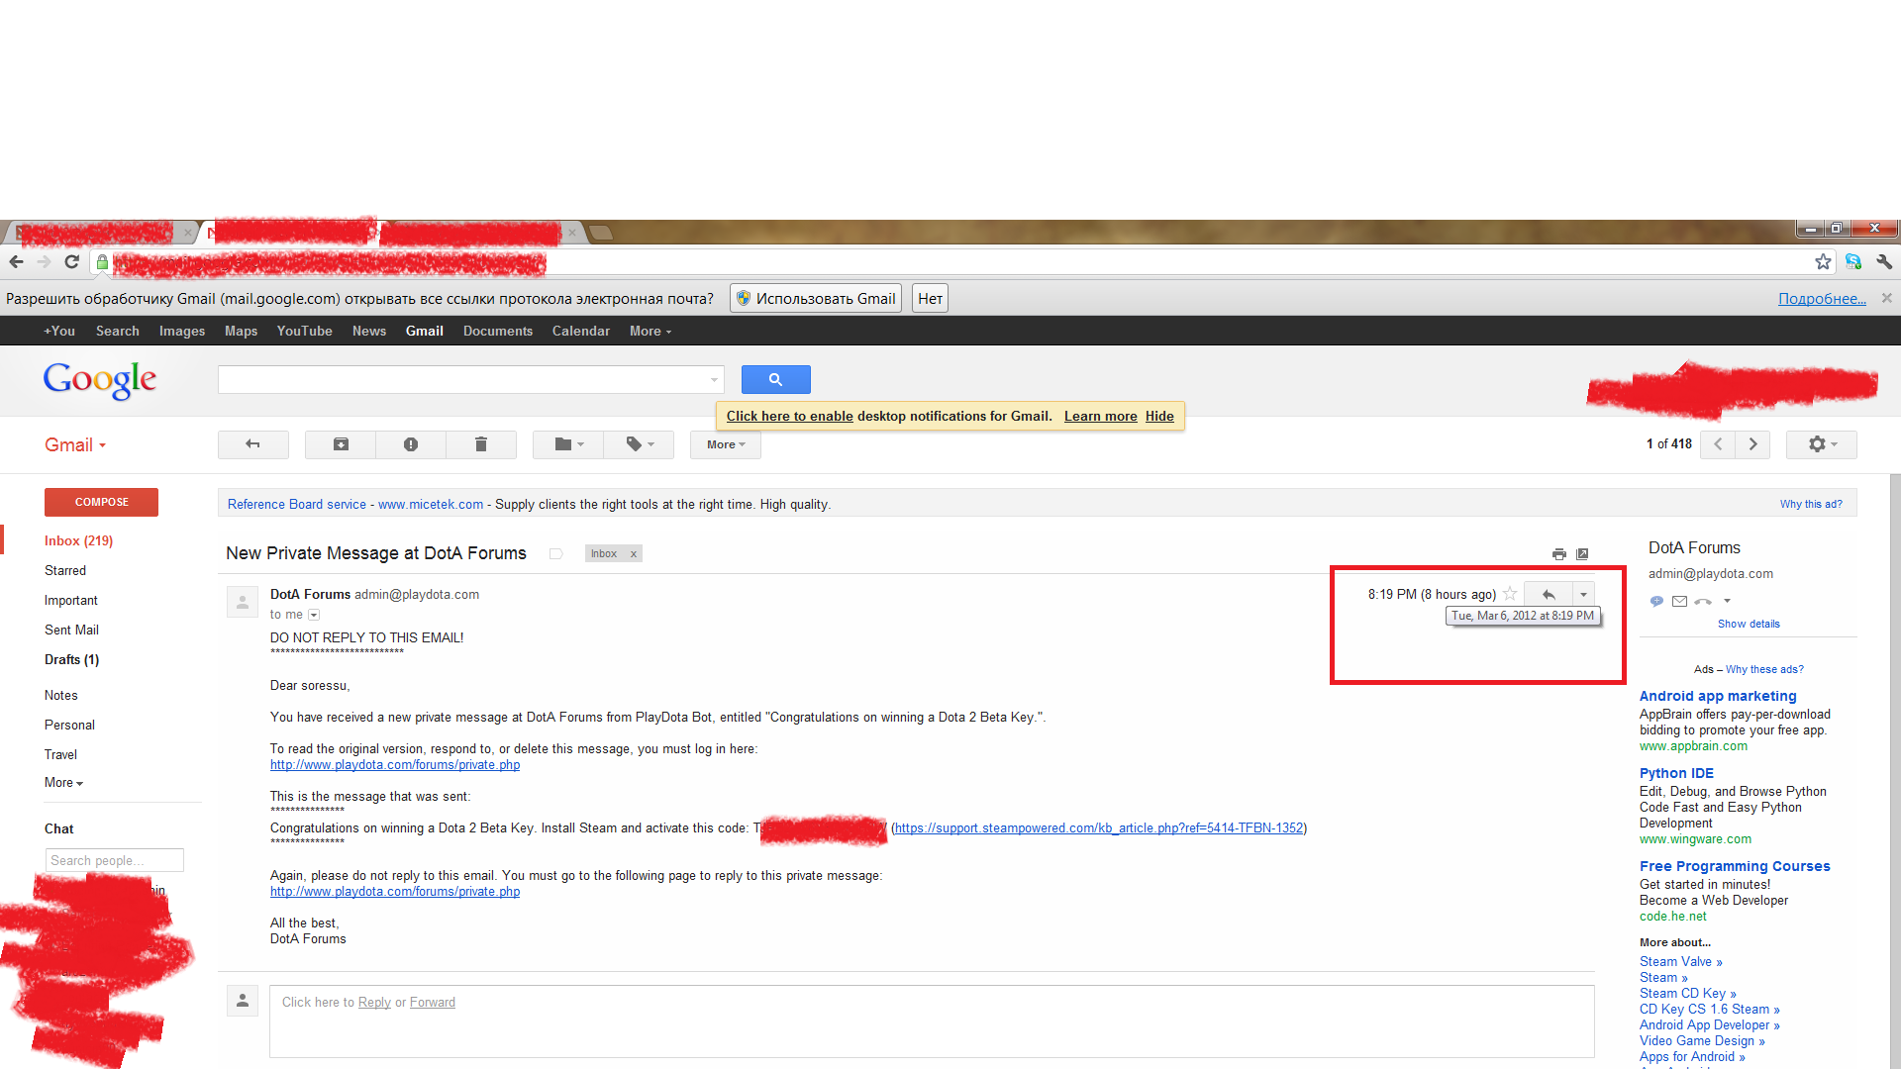Image resolution: width=1901 pixels, height=1069 pixels.
Task: Star the DotA Forums message
Action: coord(1510,594)
